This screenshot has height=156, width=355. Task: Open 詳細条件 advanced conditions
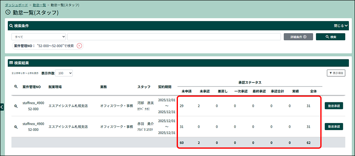tap(298, 37)
